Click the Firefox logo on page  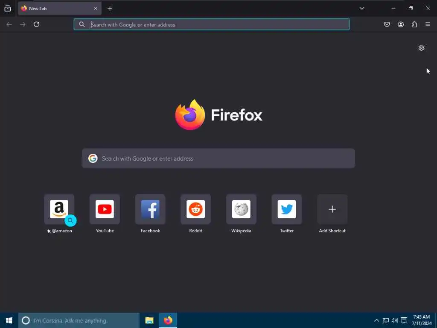click(218, 114)
